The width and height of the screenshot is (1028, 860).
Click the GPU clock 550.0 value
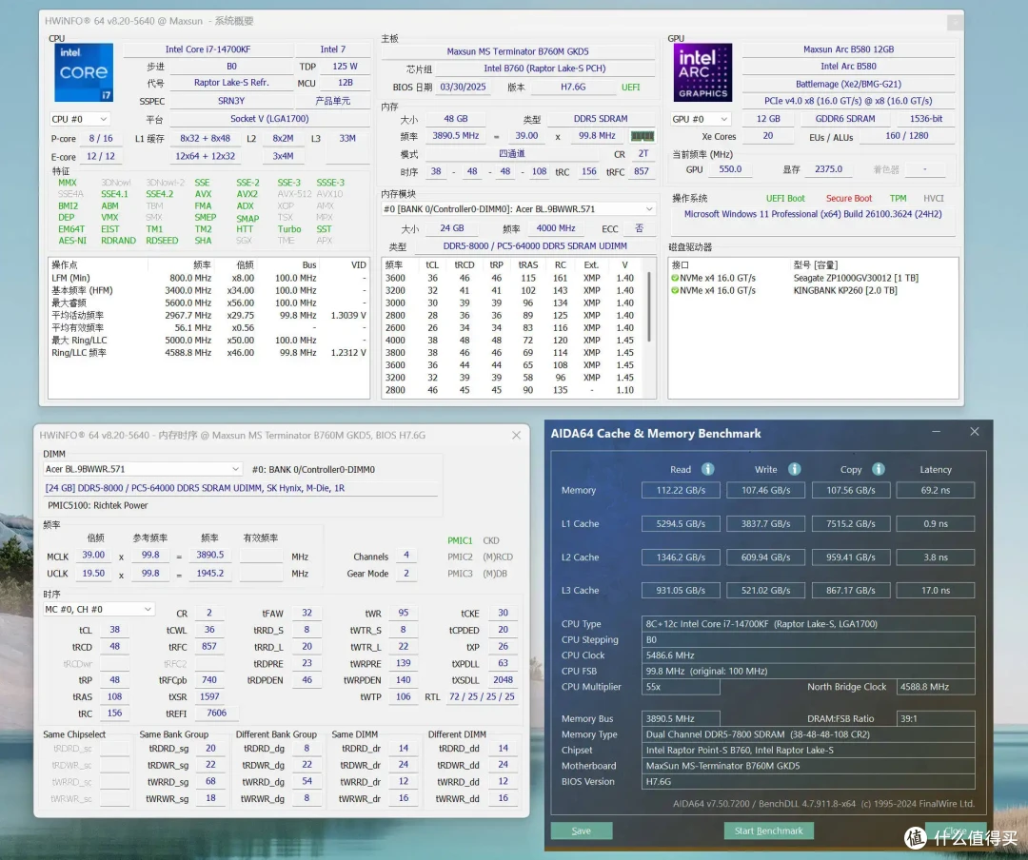click(730, 169)
